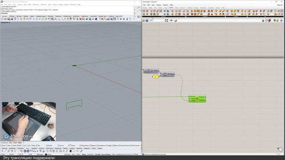Switch to the Grasshopper Params component tab
The width and height of the screenshot is (285, 160).
[x=145, y=8]
